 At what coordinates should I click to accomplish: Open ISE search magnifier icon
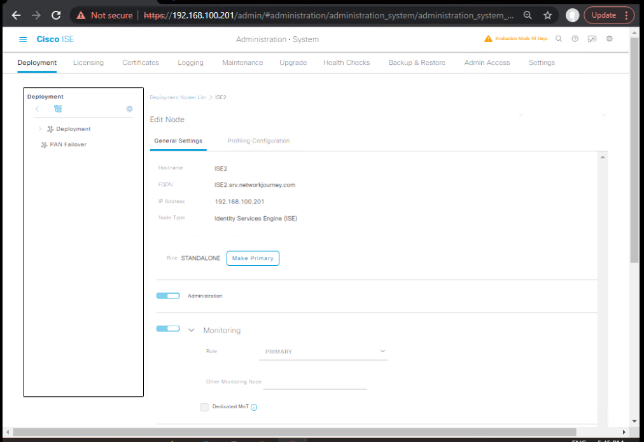(x=559, y=39)
